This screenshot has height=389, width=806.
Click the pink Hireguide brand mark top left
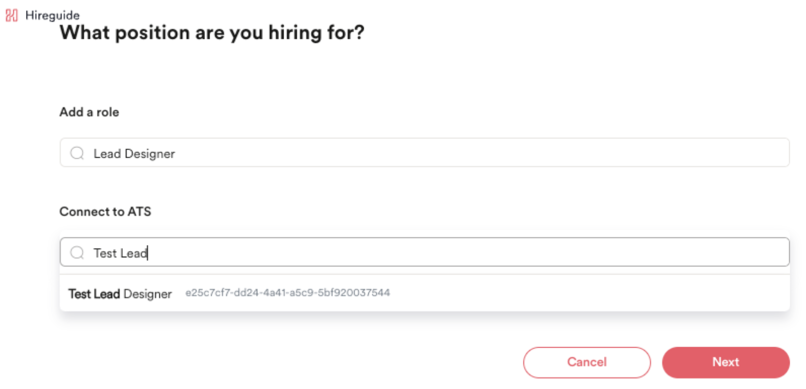click(x=11, y=15)
